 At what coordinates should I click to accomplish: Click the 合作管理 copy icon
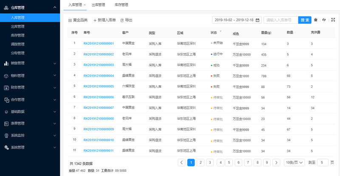pos(6,99)
